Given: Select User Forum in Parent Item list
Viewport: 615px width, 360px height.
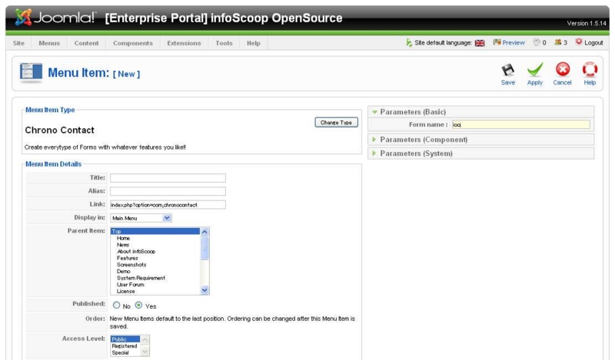Looking at the screenshot, I should coord(155,285).
